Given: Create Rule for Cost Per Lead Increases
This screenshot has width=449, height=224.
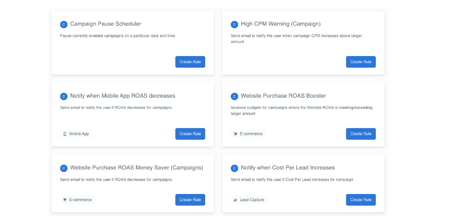Looking at the screenshot, I should point(361,200).
